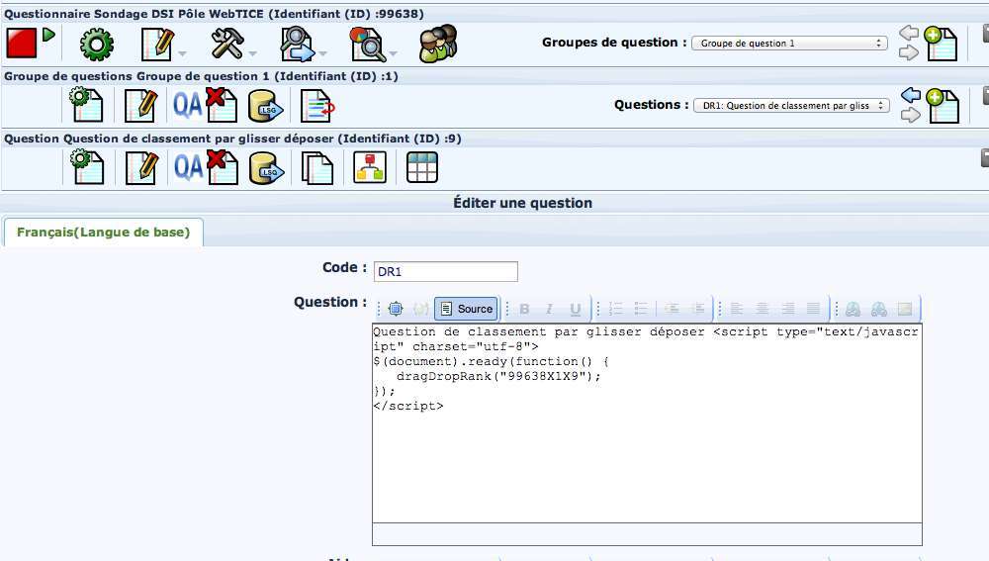Copy the current question icon

click(317, 168)
